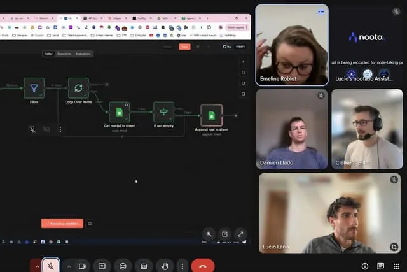The image size is (407, 272).
Task: Open the chat panel
Action: 380,266
